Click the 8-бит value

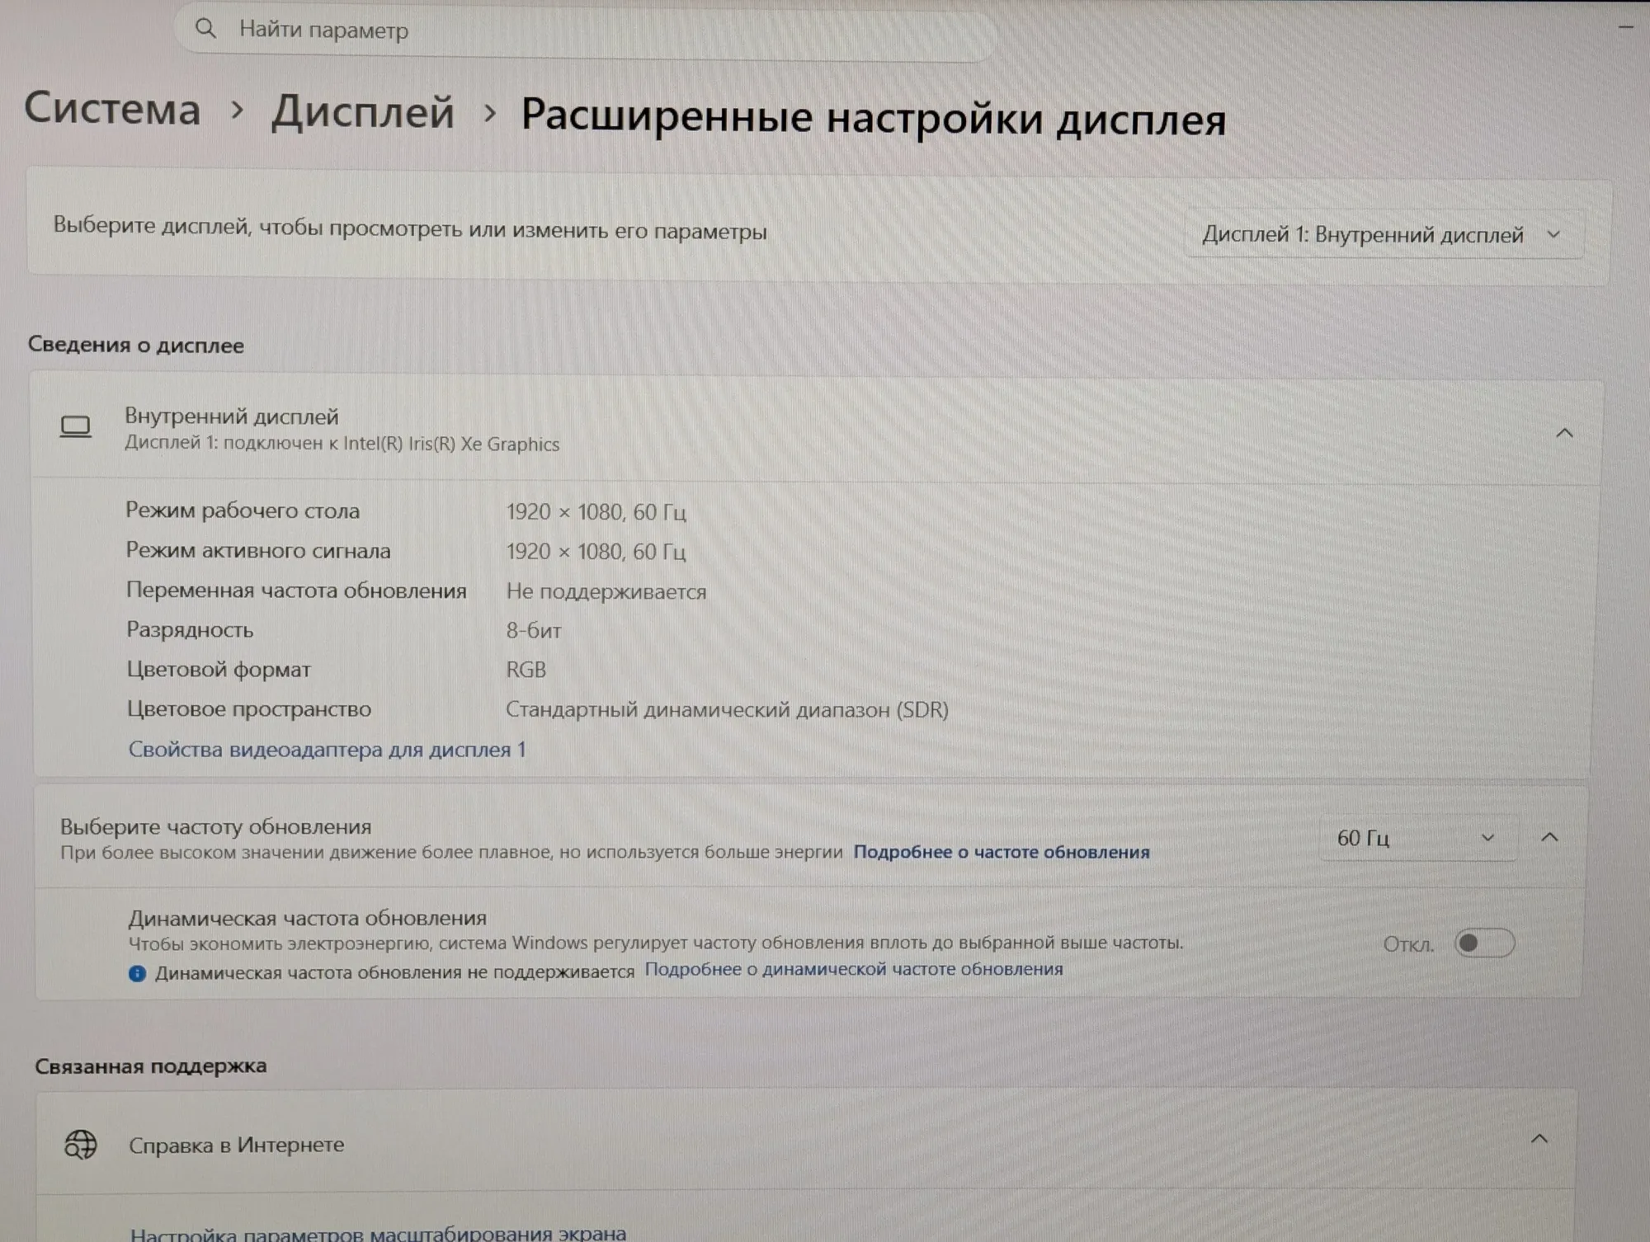point(534,631)
